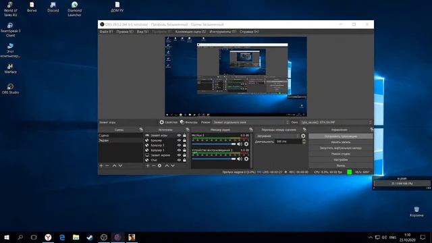Open Steam from the taskbar

pyautogui.click(x=90, y=237)
